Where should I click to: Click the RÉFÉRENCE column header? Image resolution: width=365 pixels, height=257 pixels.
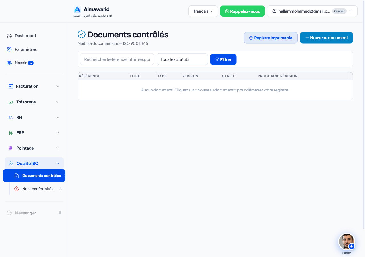click(90, 76)
